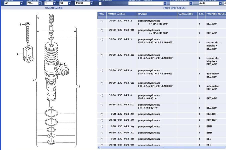Screen dimensions: 226x150
Task: Expand the empty wide dropdown right of the Magazynie checkbox
Action: (165, 3)
